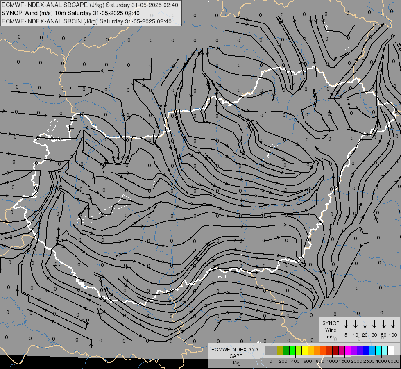
Task: Select the pure yellow CAPE color swatch
Action: click(x=305, y=351)
